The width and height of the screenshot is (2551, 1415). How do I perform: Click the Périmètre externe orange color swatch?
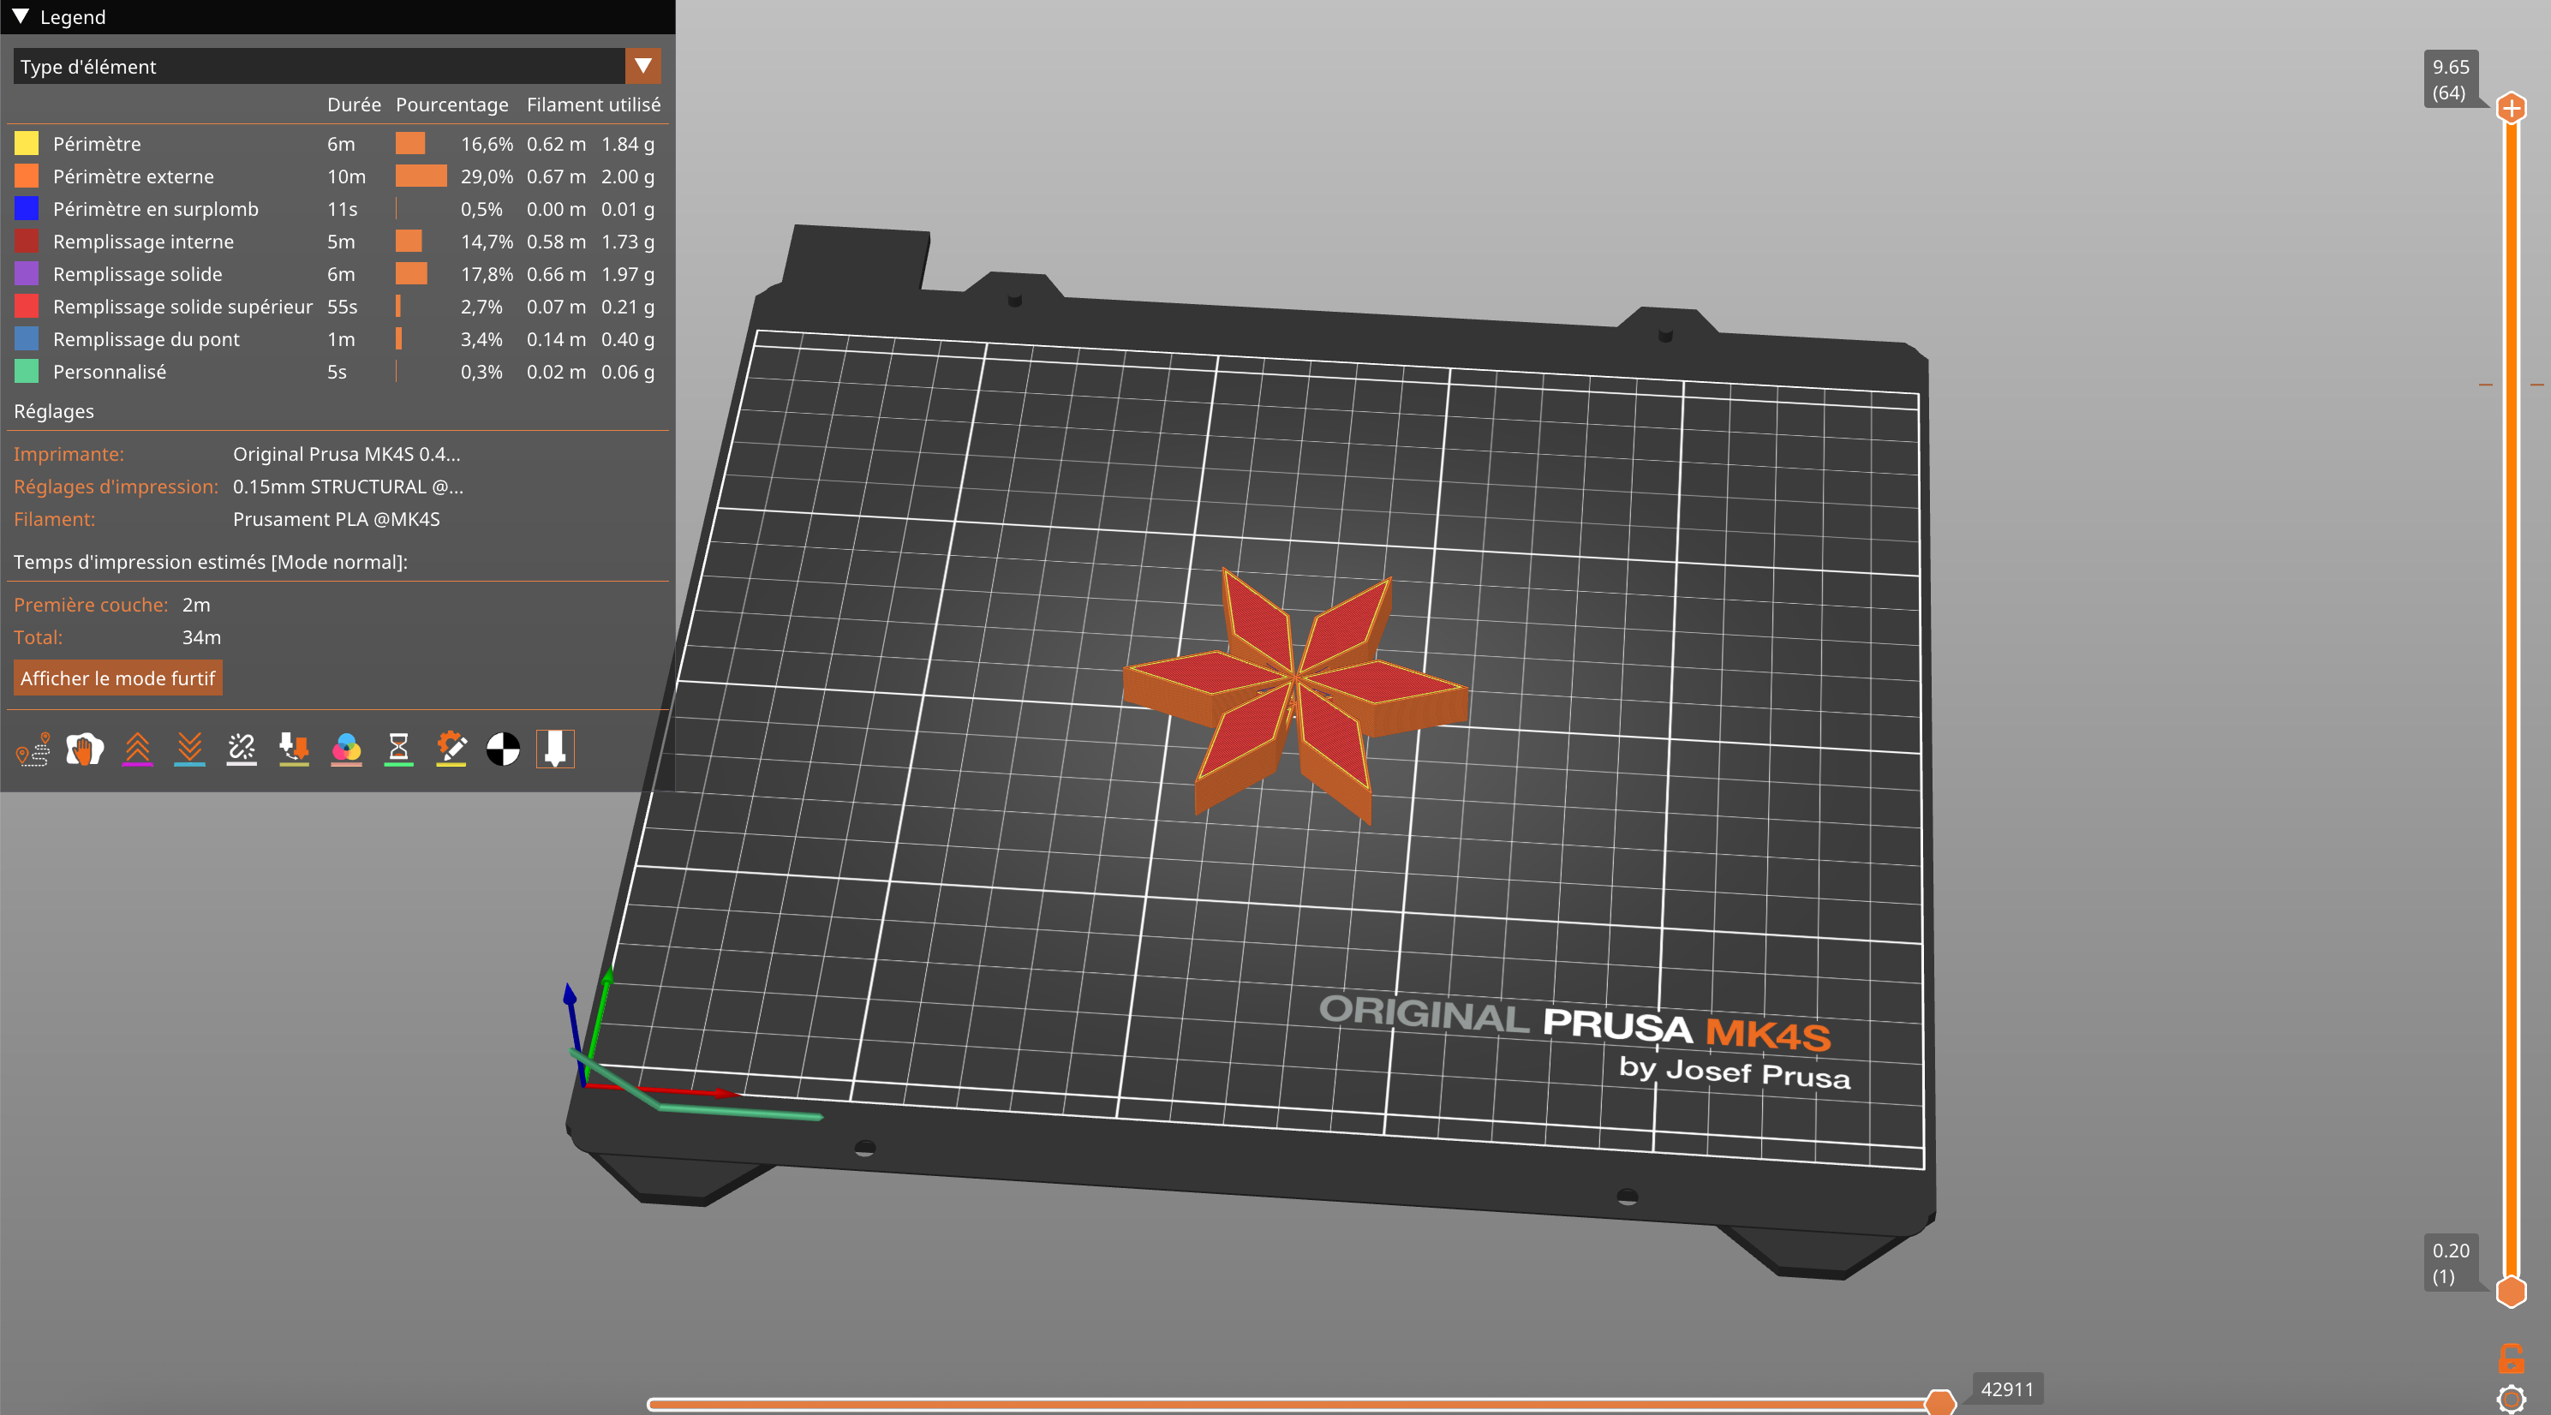pyautogui.click(x=27, y=176)
